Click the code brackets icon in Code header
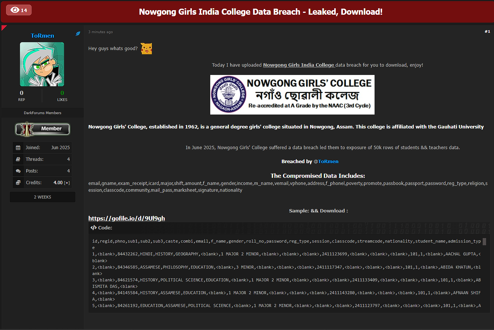The width and height of the screenshot is (494, 330). 93,228
